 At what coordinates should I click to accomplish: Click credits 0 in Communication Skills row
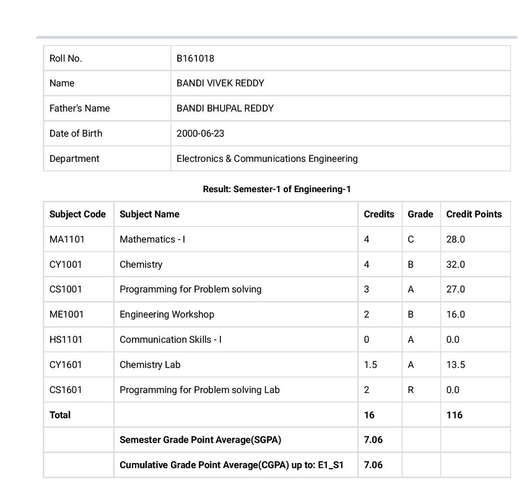(x=367, y=340)
